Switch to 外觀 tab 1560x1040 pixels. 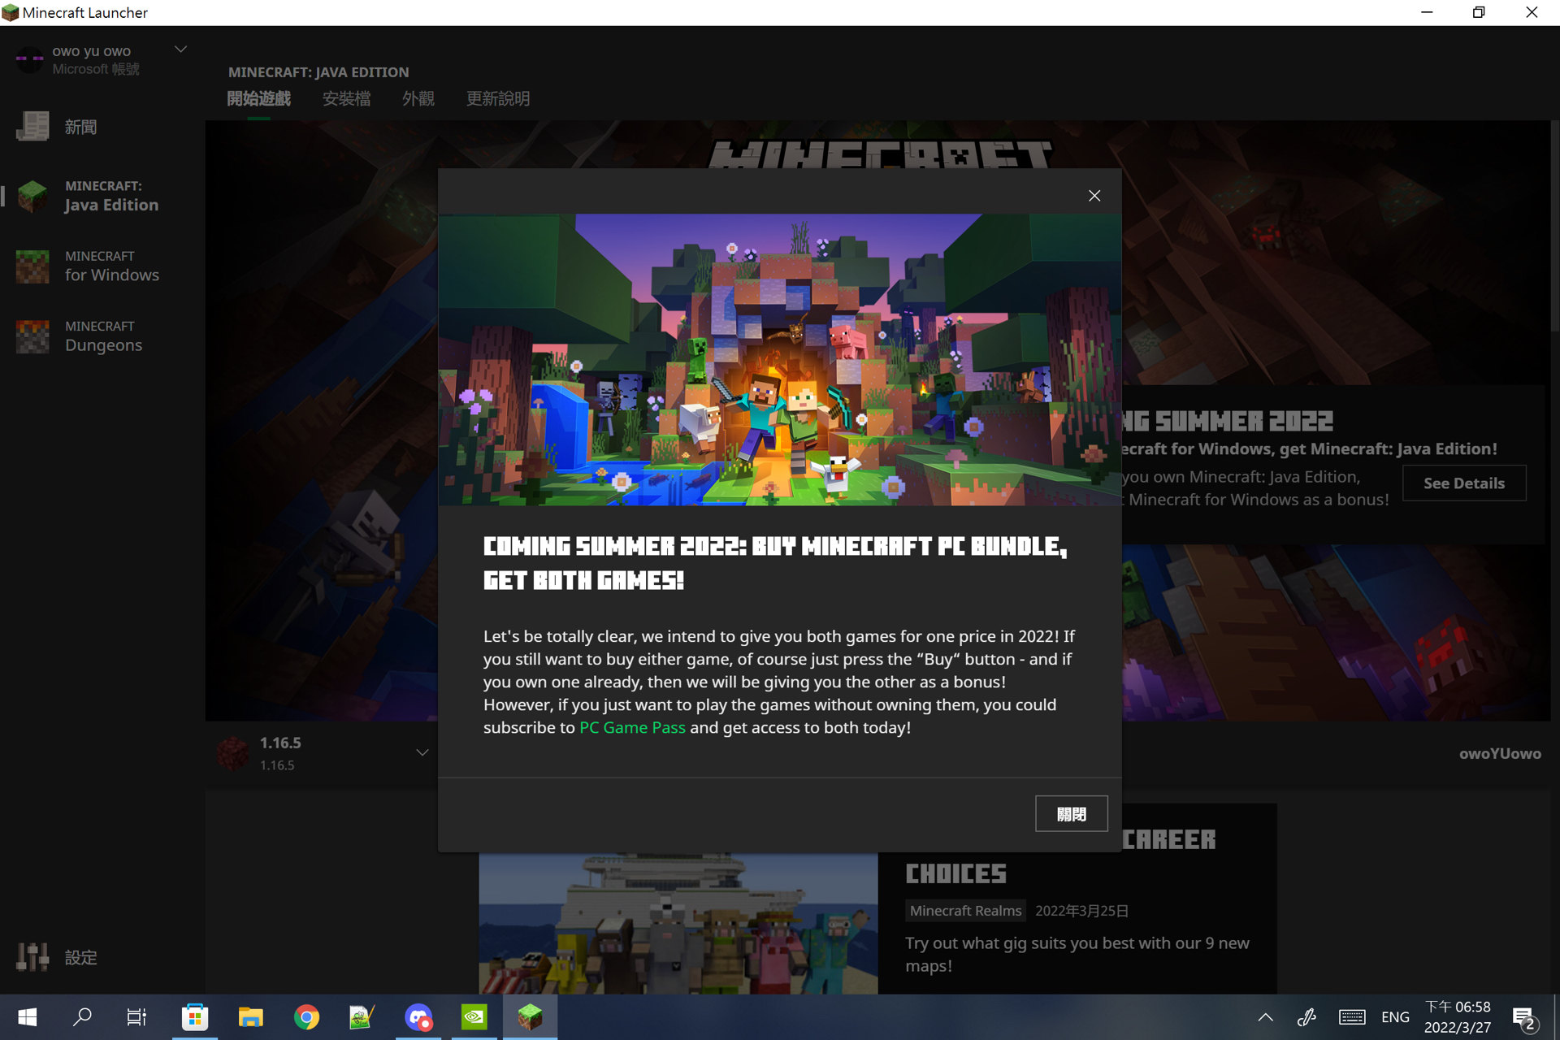point(418,98)
